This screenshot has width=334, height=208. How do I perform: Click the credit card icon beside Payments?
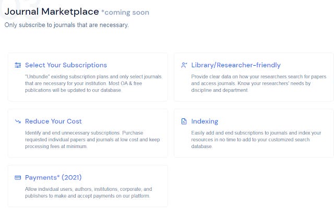[18, 177]
